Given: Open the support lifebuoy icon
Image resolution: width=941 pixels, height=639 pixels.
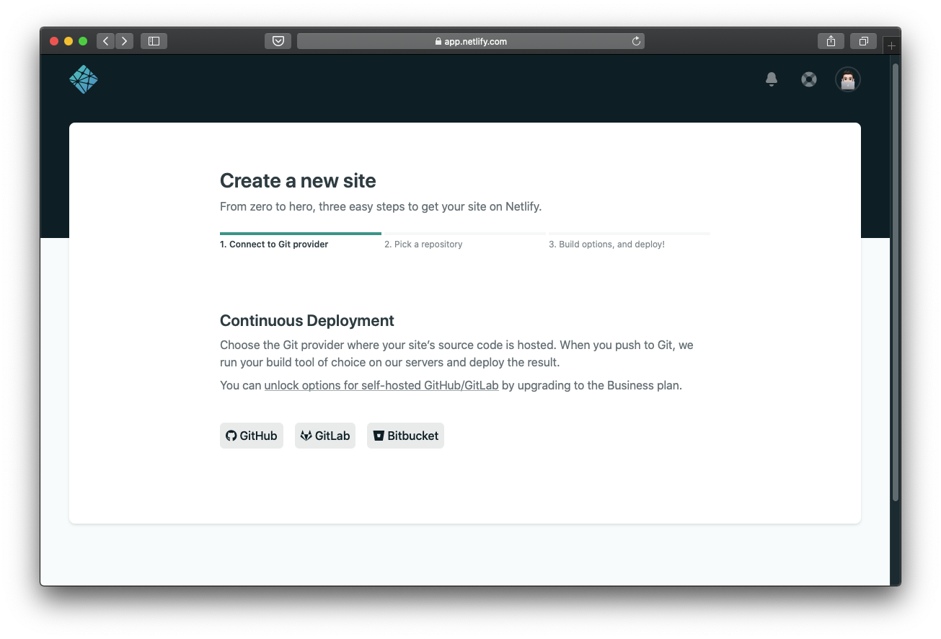Looking at the screenshot, I should coord(809,79).
